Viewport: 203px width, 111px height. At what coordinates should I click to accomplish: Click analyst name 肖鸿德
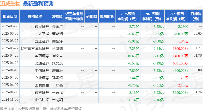coord(57,49)
